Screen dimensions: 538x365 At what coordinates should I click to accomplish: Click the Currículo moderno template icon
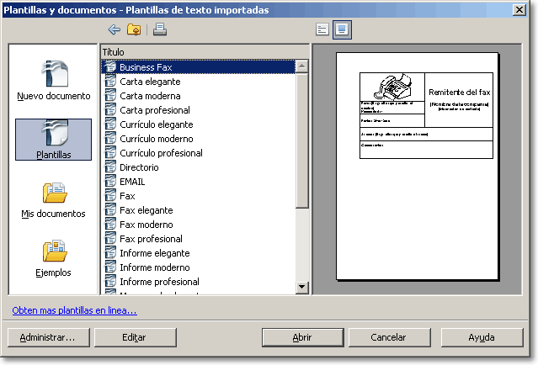(x=110, y=139)
